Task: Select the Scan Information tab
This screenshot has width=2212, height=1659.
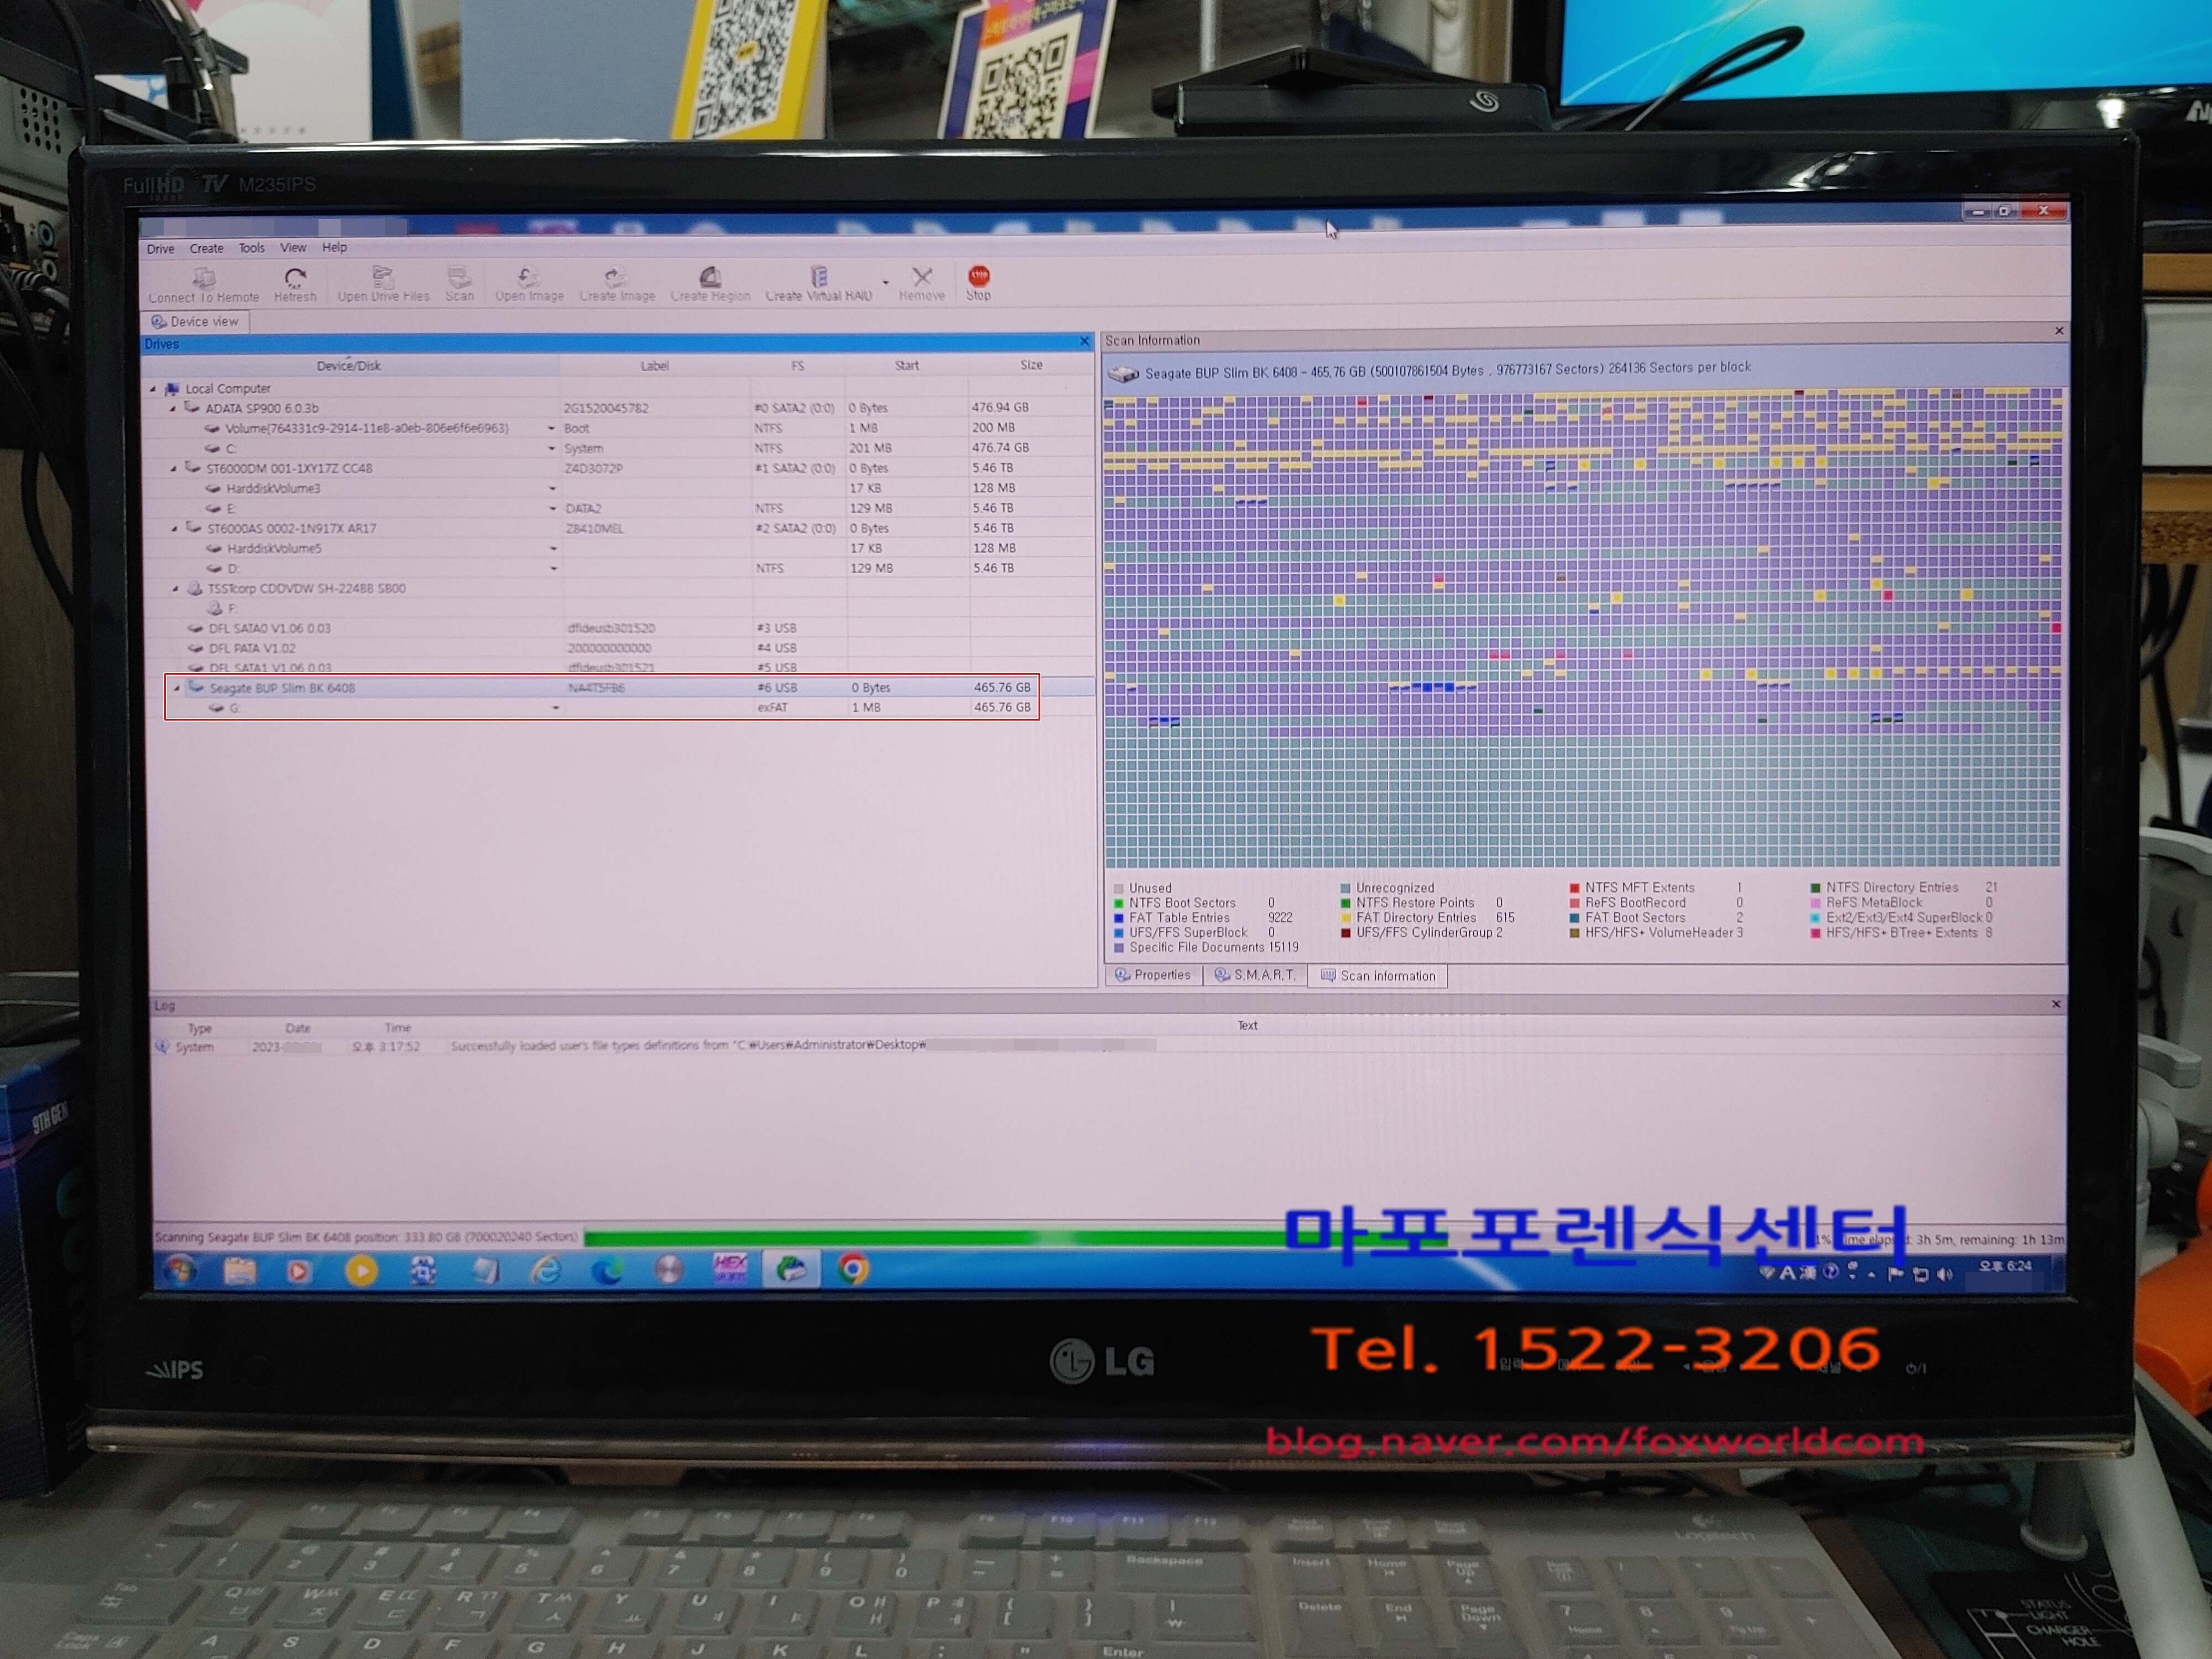Action: coord(1378,976)
